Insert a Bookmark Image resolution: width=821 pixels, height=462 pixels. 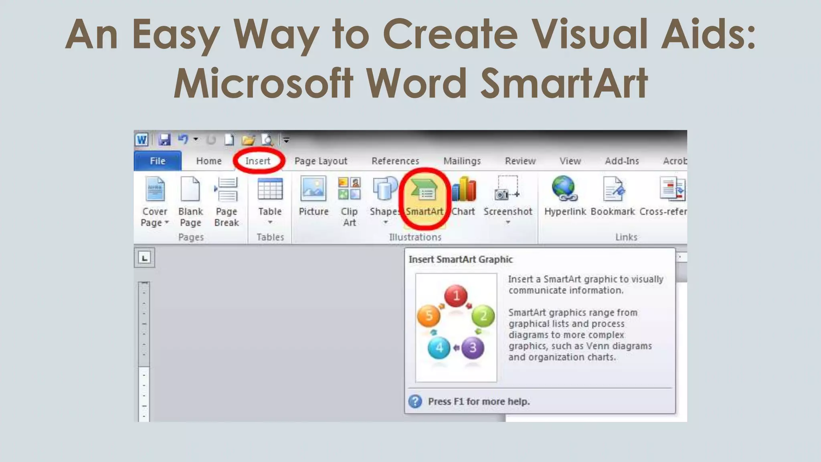613,197
